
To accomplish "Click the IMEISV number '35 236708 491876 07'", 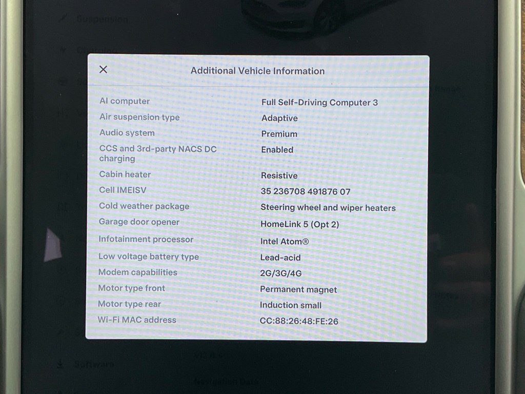I will point(306,191).
